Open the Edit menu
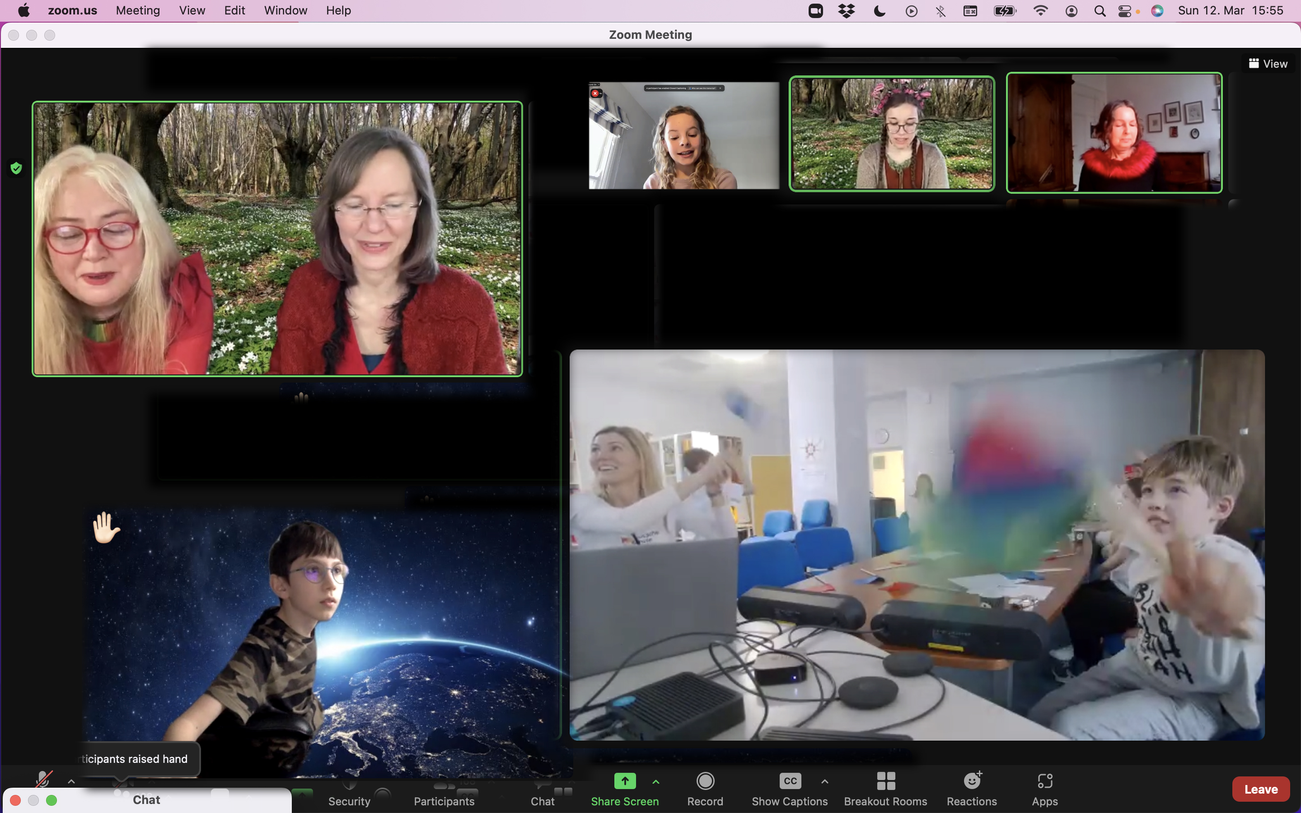 tap(234, 10)
